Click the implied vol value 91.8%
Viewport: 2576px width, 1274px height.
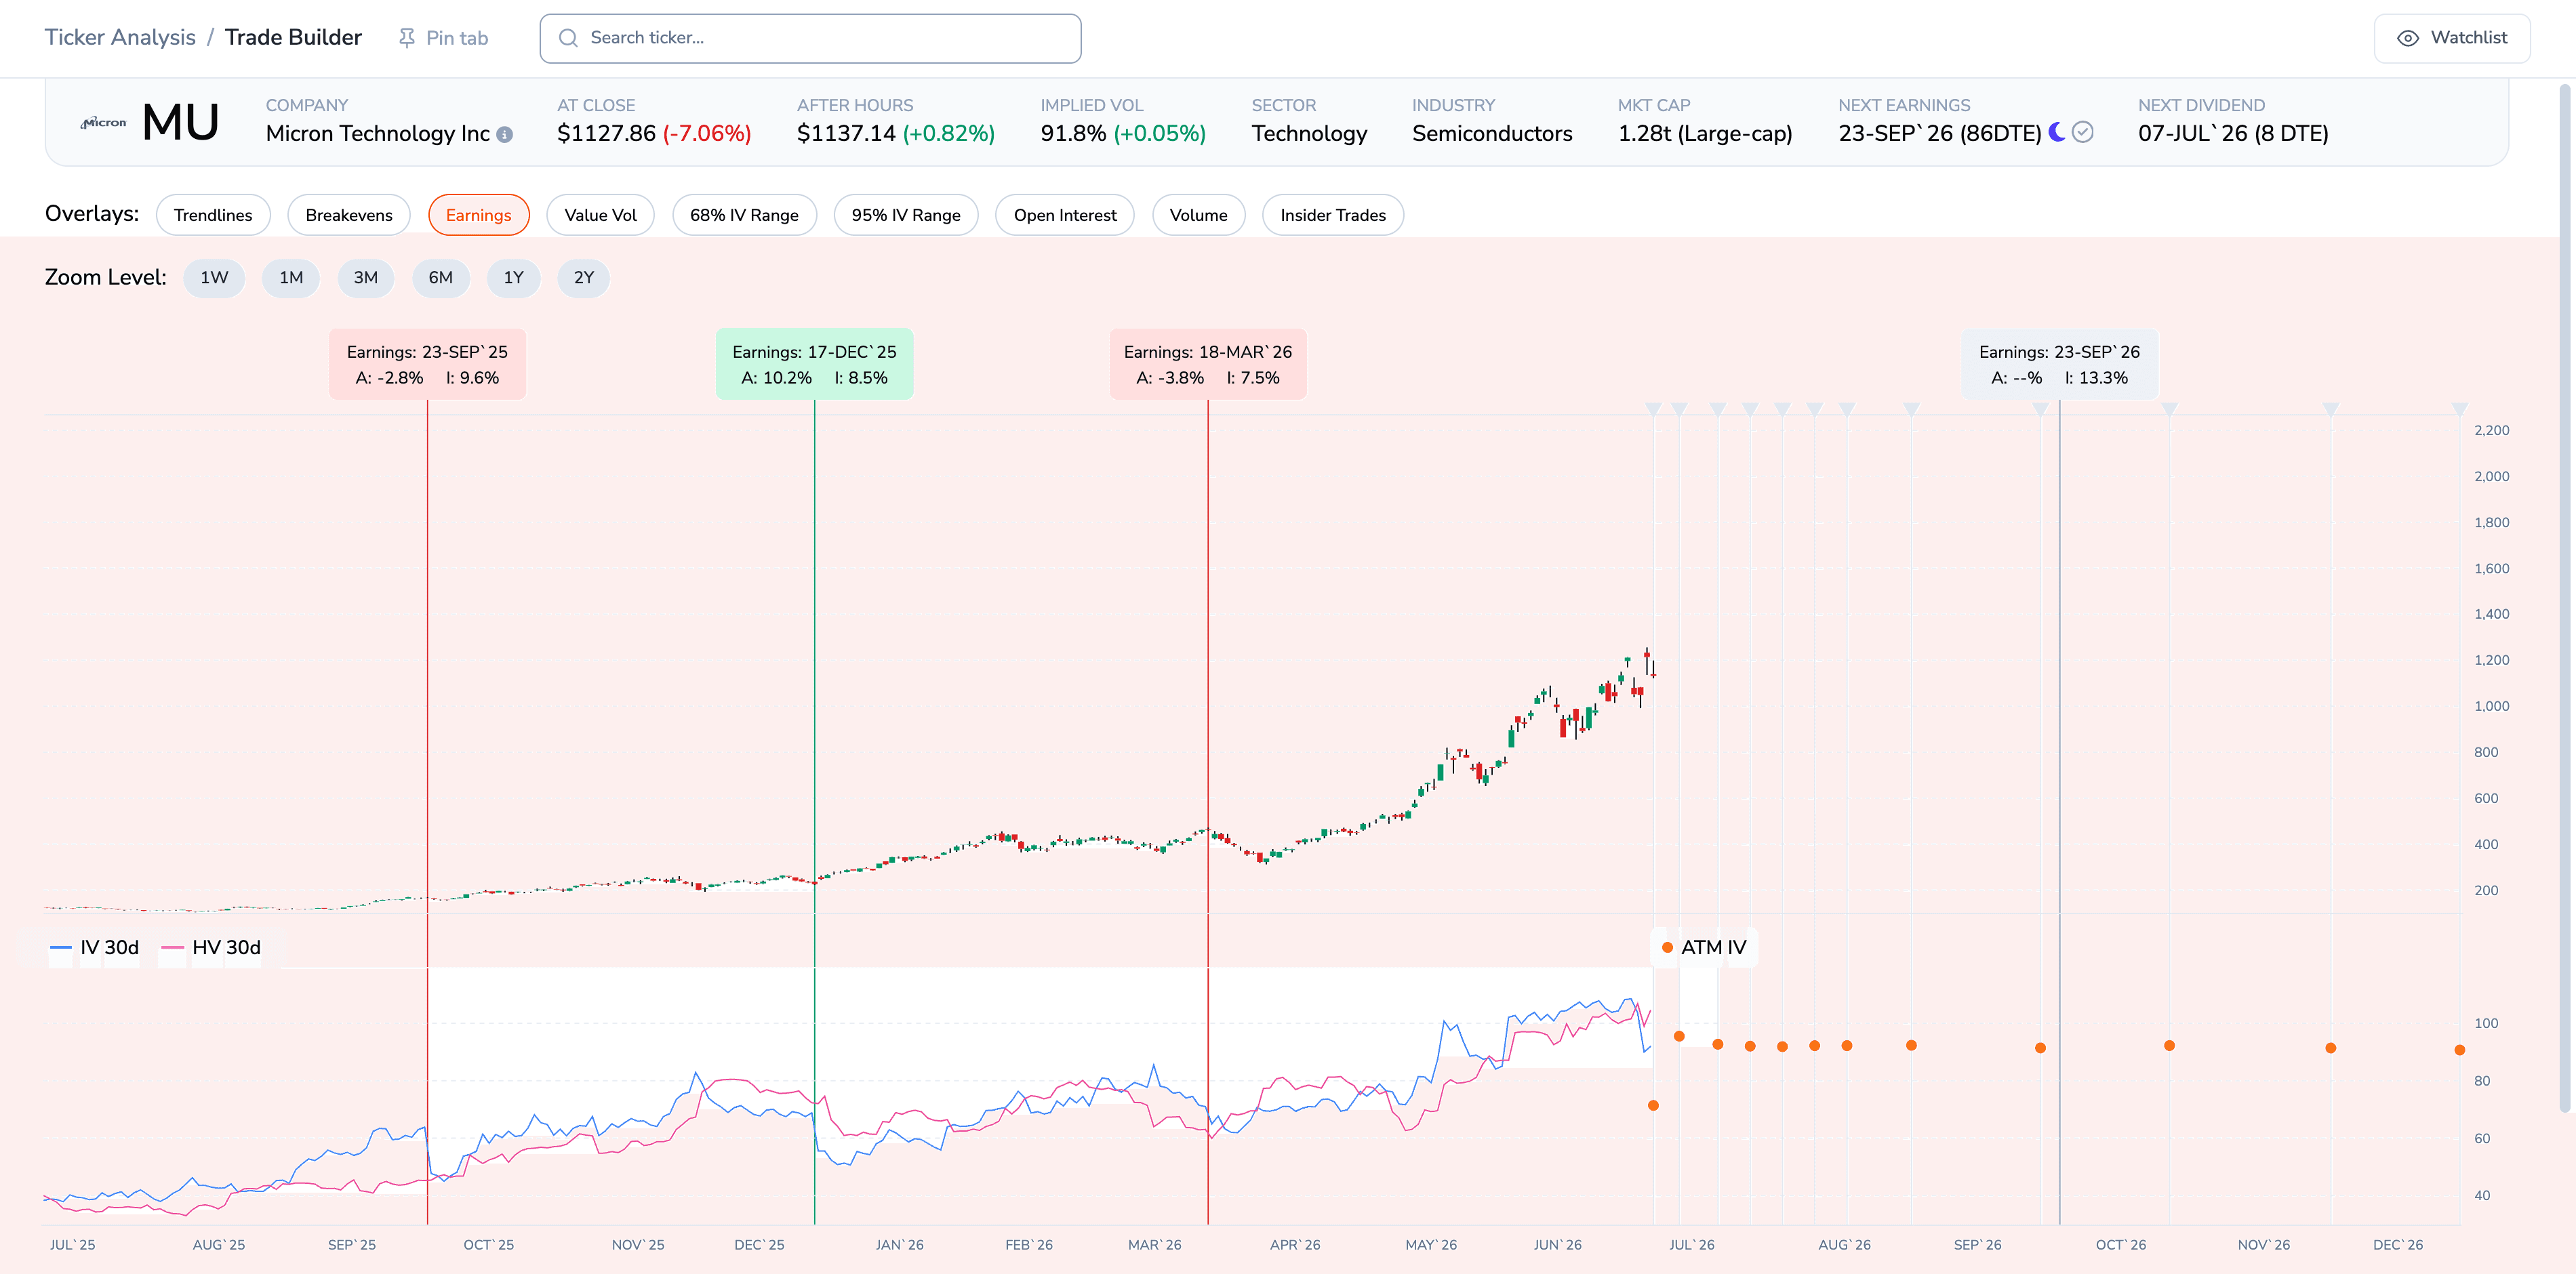pos(1073,134)
